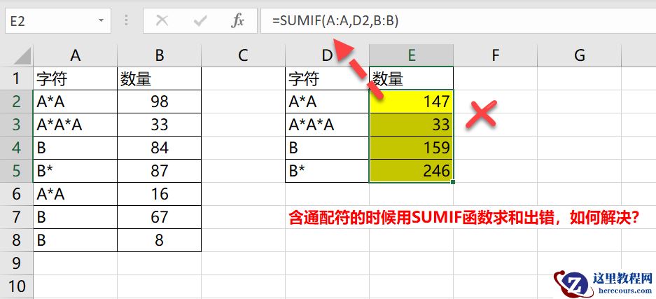Select column A header

[x=76, y=55]
